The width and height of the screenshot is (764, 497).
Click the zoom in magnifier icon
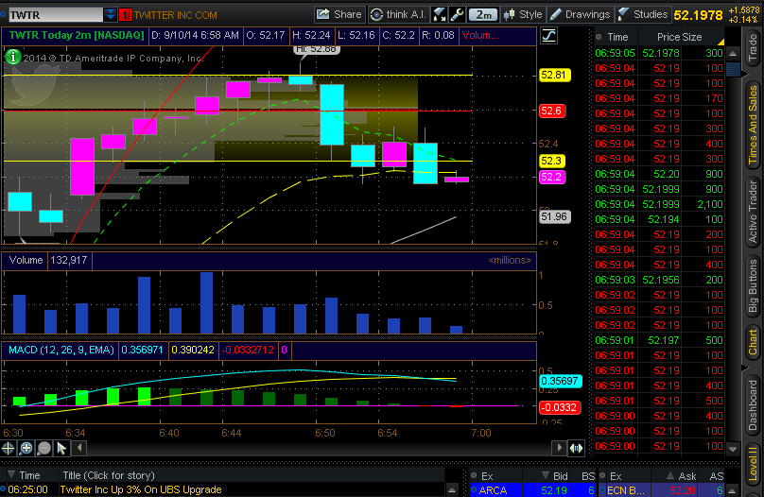tap(26, 448)
